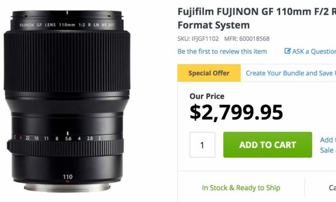336x202 pixels.
Task: Open 'Be the first to review this item'
Action: [222, 51]
